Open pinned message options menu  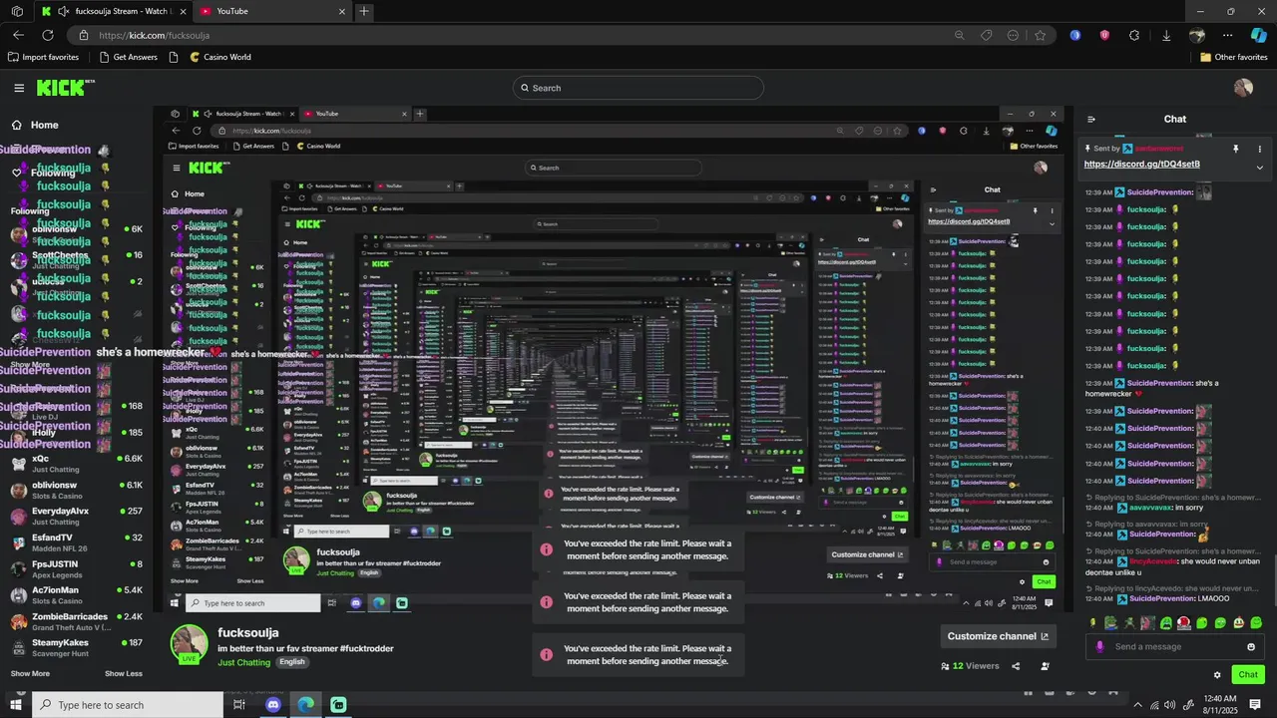coord(1259,149)
